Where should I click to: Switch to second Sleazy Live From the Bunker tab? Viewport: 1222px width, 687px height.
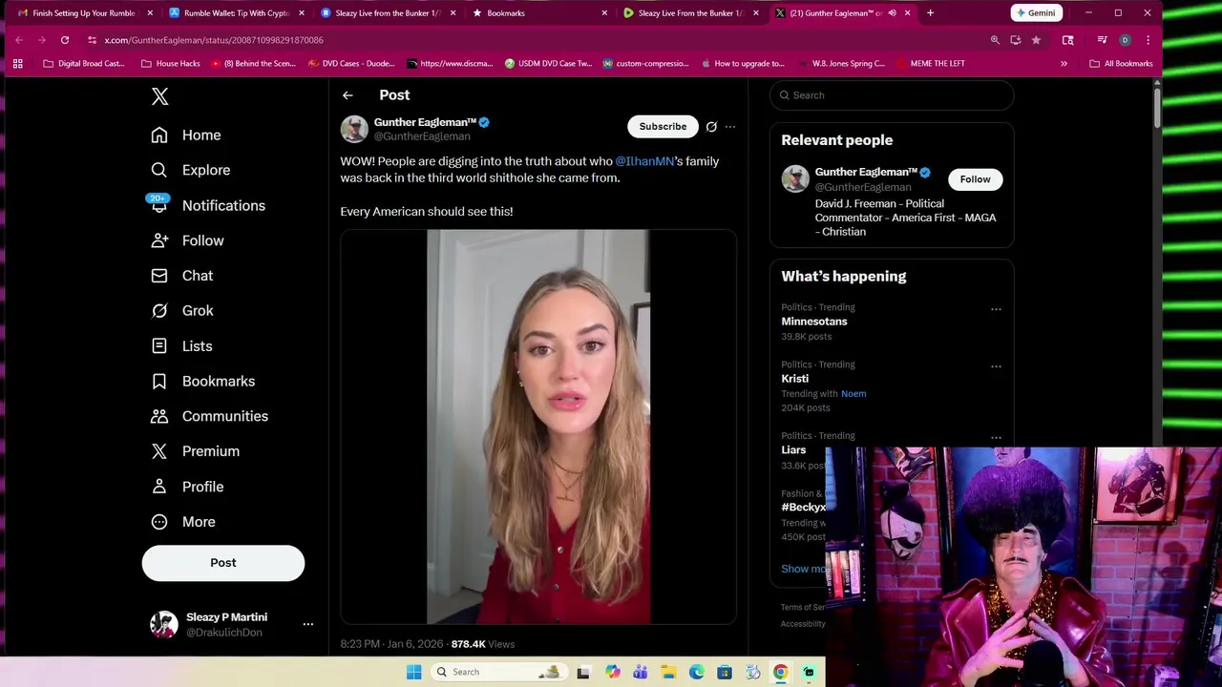pyautogui.click(x=690, y=13)
